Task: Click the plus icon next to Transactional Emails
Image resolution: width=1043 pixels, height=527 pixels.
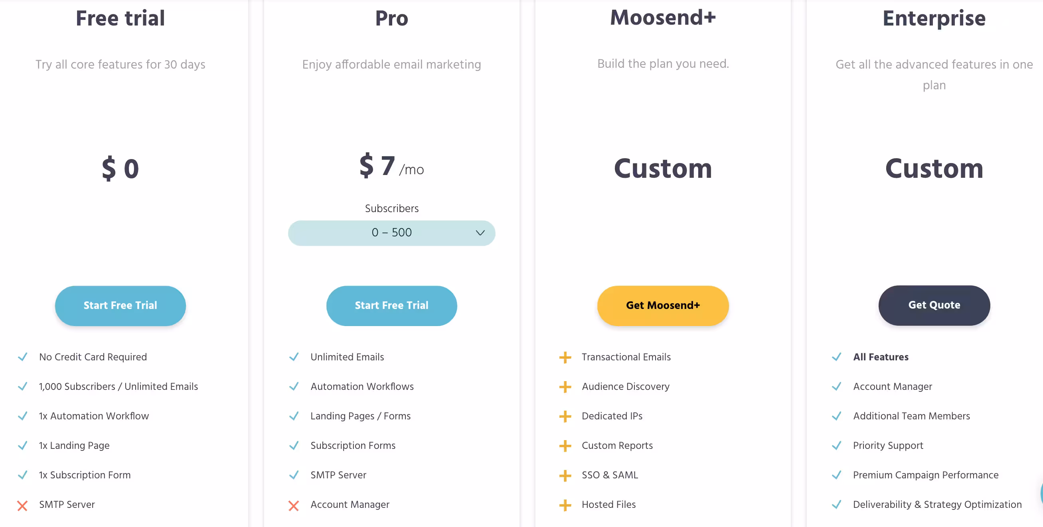Action: tap(565, 357)
